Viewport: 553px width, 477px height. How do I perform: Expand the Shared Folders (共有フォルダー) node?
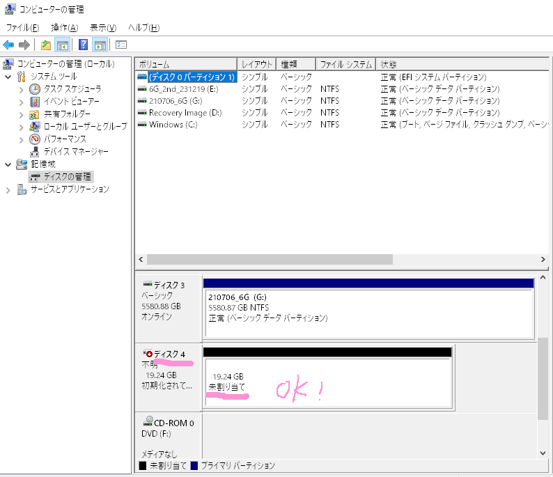[x=21, y=115]
